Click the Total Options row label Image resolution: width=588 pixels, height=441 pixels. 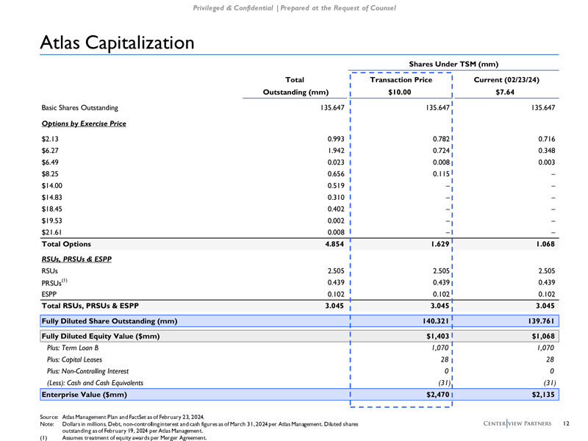click(67, 243)
